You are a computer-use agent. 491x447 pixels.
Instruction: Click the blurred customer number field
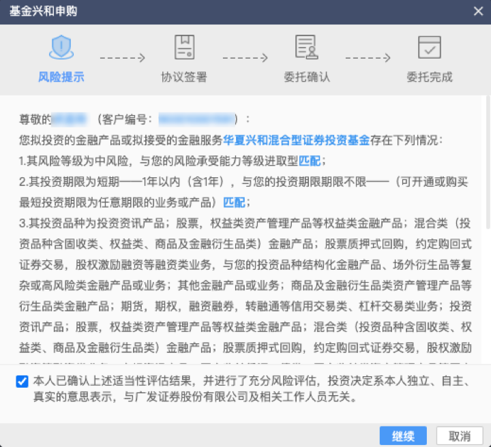pyautogui.click(x=196, y=120)
